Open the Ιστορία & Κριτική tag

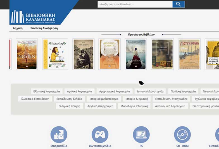[x=137, y=99]
